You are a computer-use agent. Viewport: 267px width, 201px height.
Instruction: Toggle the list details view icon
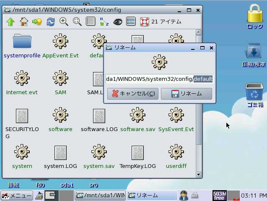(x=131, y=21)
